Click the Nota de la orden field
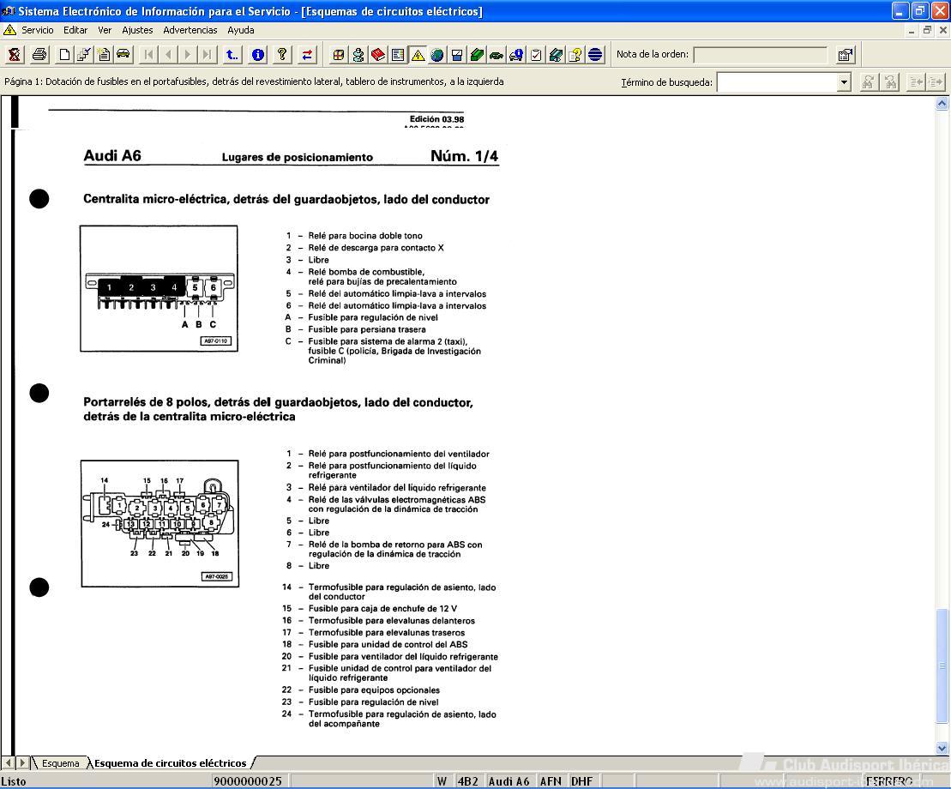The height and width of the screenshot is (789, 951). [x=761, y=55]
